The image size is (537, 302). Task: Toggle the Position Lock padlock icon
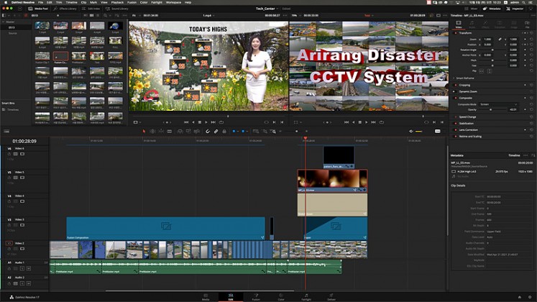coord(224,131)
